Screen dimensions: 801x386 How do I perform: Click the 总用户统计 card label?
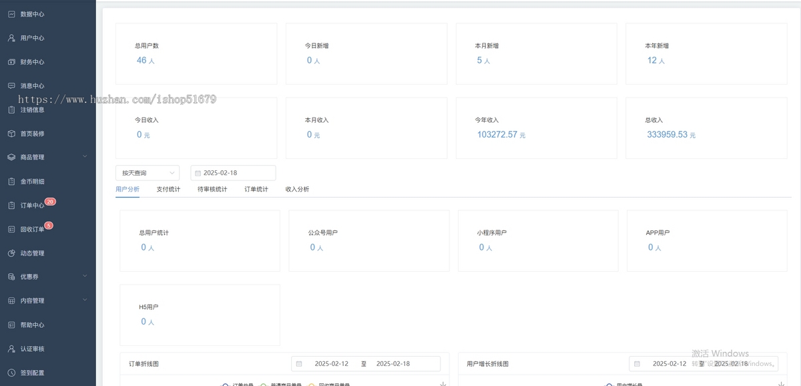pos(154,233)
